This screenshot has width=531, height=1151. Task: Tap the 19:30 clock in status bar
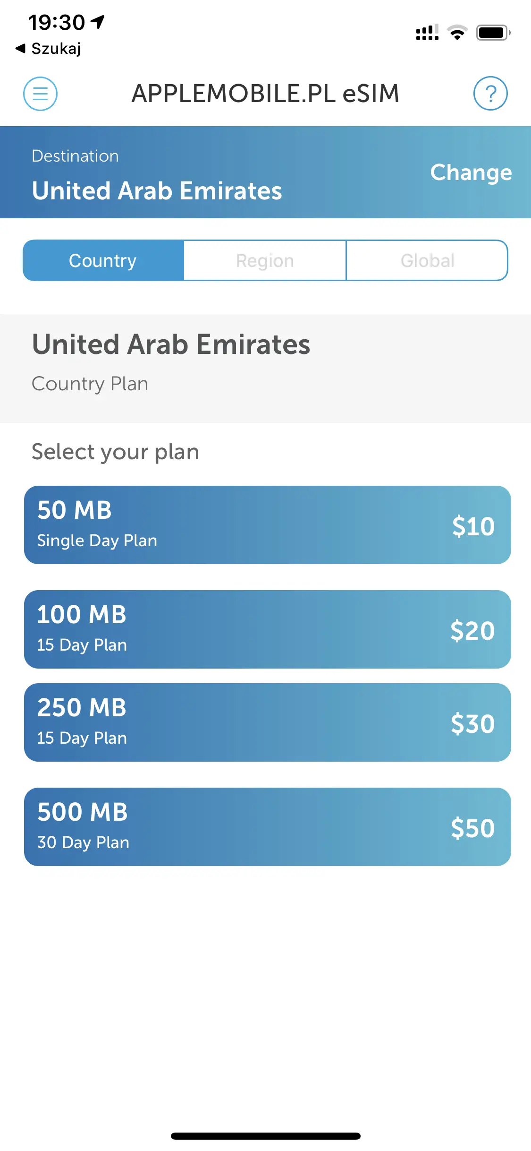coord(57,22)
